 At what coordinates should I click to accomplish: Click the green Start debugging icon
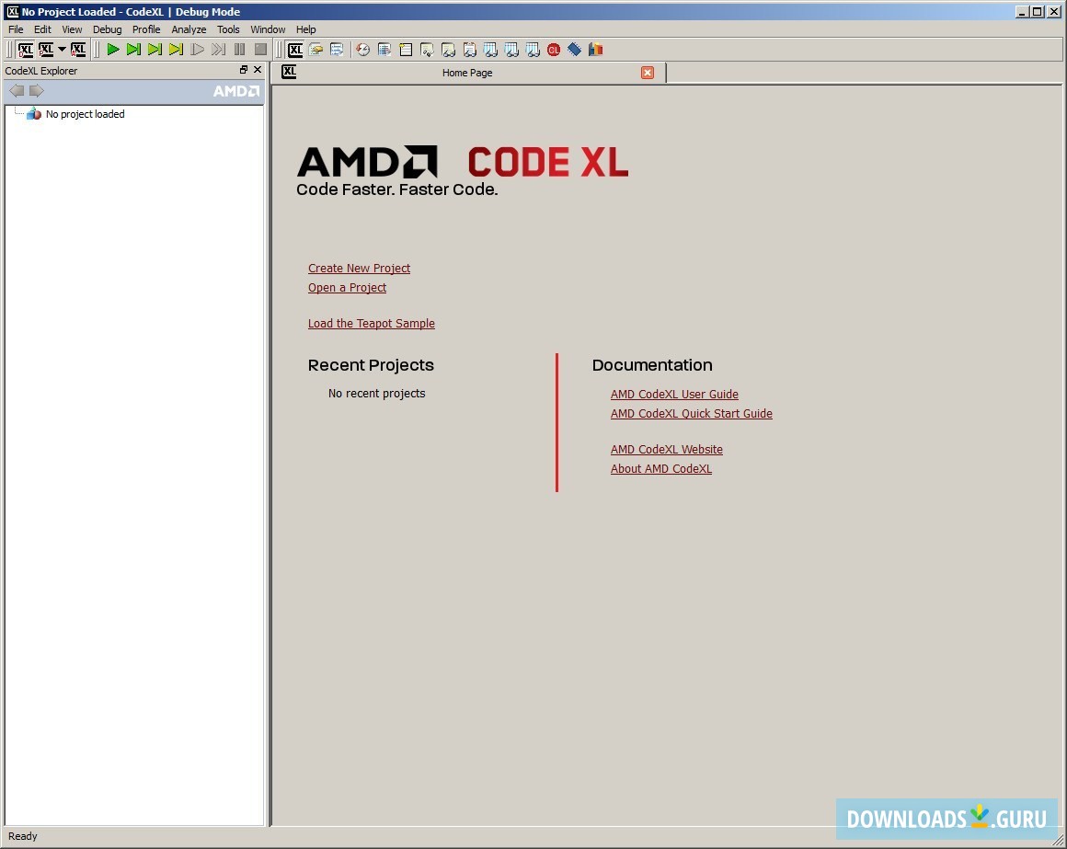(112, 49)
